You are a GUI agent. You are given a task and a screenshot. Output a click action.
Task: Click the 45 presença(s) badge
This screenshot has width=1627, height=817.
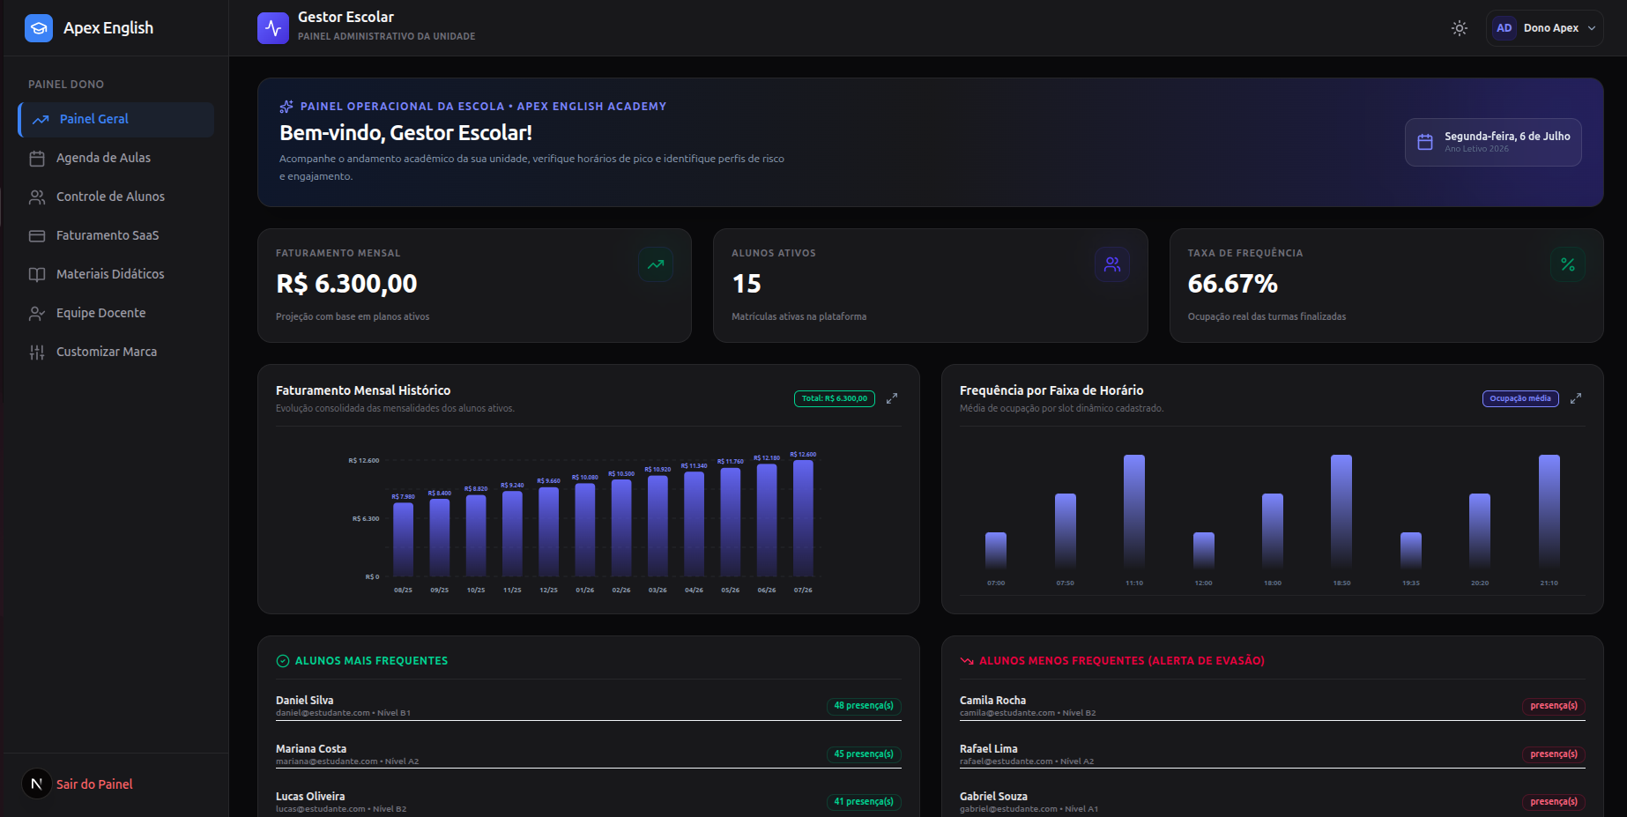(x=864, y=754)
